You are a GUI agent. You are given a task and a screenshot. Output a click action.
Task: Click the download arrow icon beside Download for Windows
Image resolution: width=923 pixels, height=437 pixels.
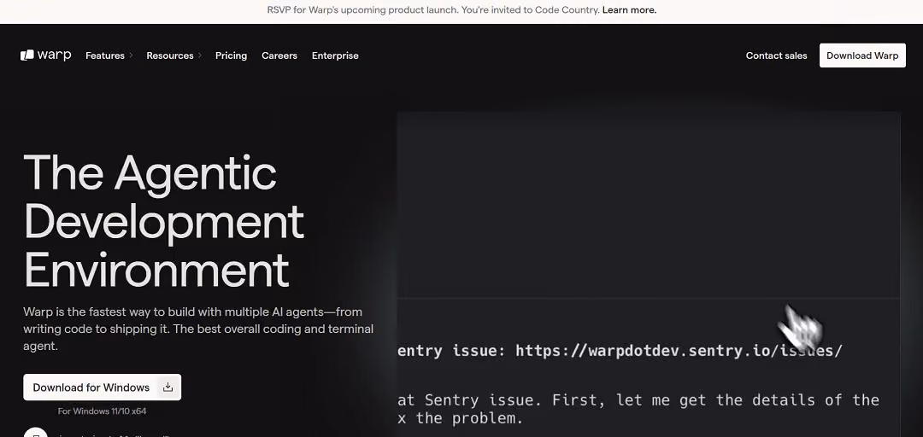coord(168,387)
